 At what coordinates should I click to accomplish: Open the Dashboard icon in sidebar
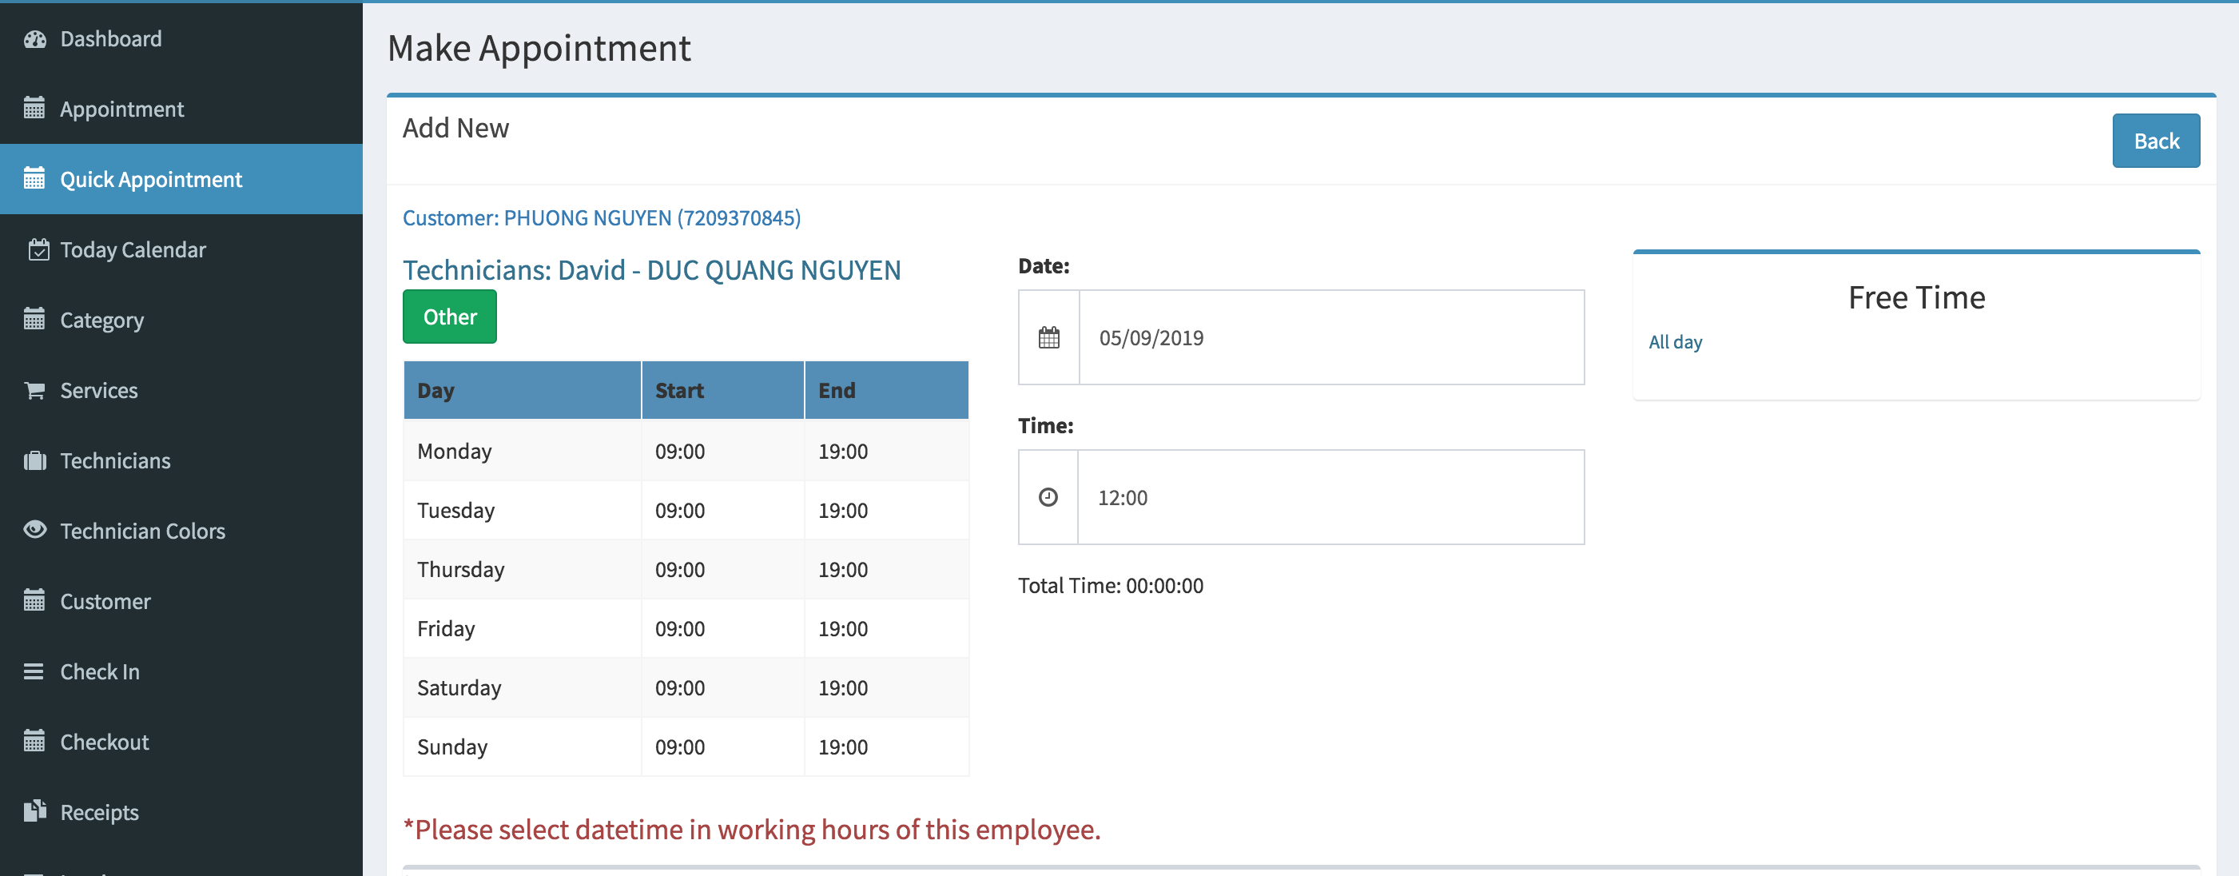point(34,38)
